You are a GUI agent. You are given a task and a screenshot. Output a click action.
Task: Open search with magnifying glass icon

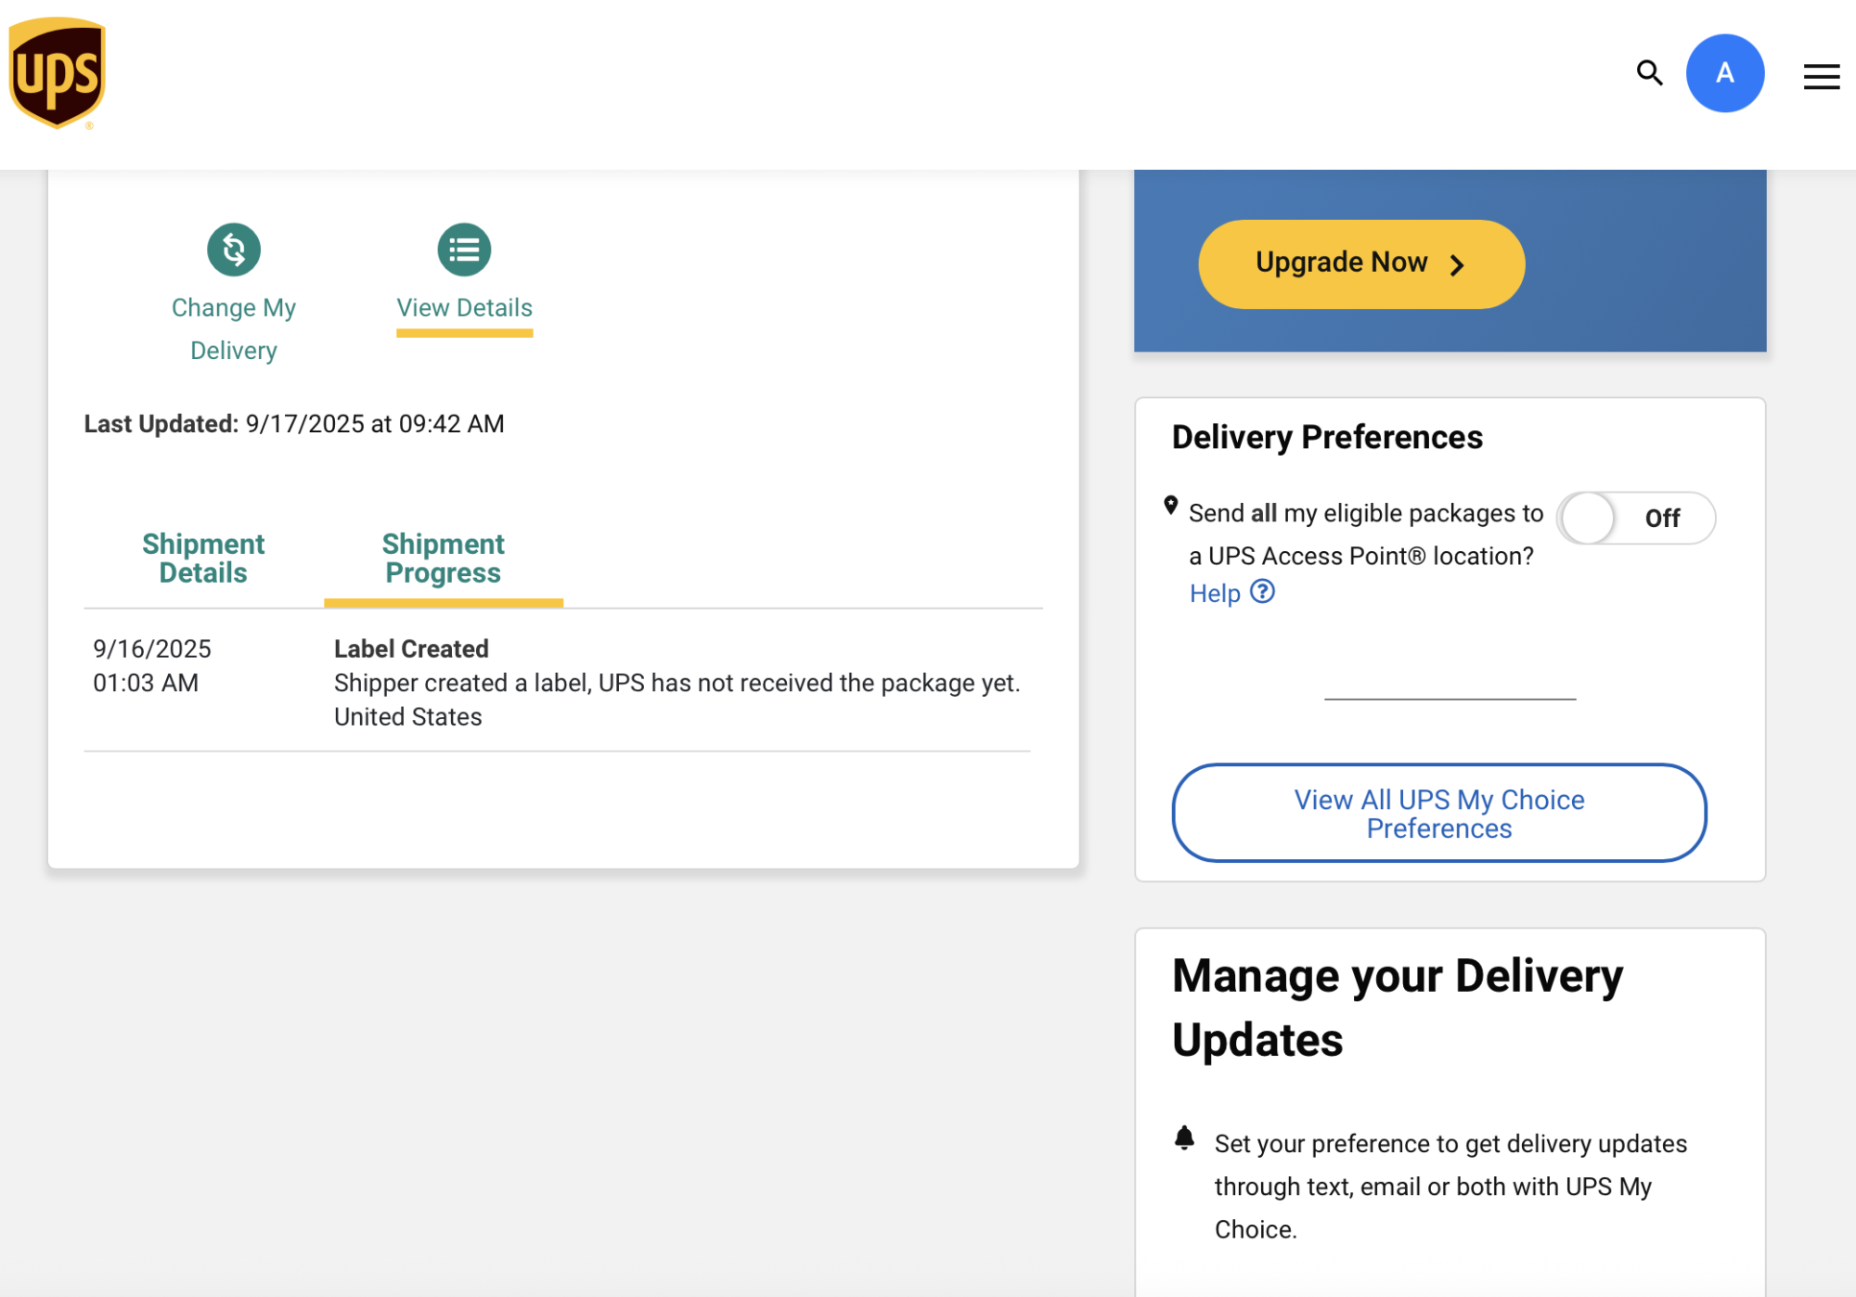point(1649,72)
